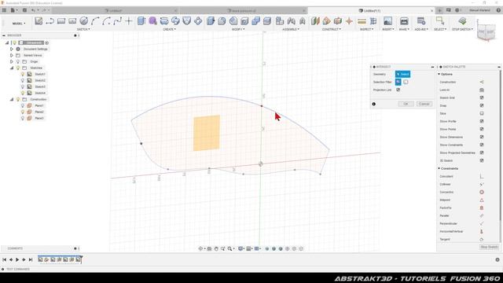This screenshot has width=503, height=283.
Task: Open the Insert image tool
Action: (387, 21)
